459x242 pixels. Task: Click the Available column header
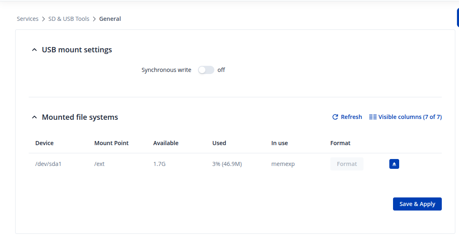click(x=166, y=143)
